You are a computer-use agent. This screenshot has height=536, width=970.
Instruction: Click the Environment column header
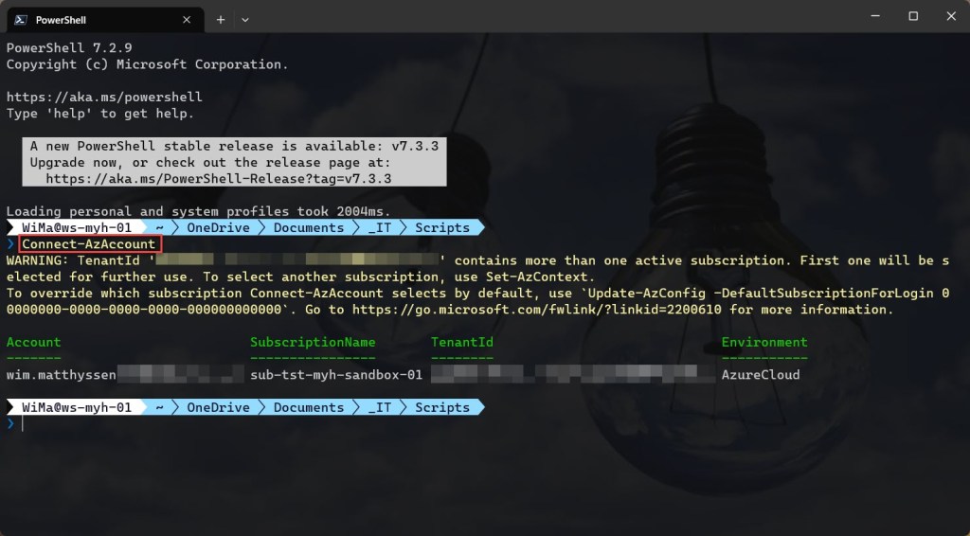click(763, 342)
